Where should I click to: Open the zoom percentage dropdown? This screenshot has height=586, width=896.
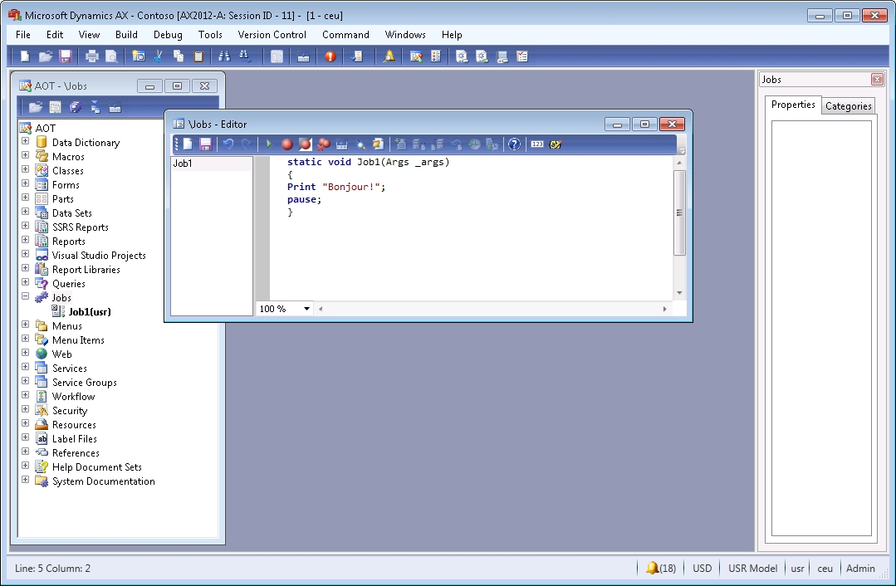click(306, 309)
